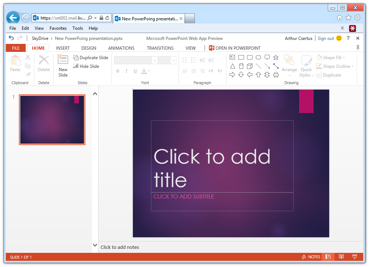Screen dimensions: 369x267
Task: Open the browser Favorites menu
Action: [58, 28]
